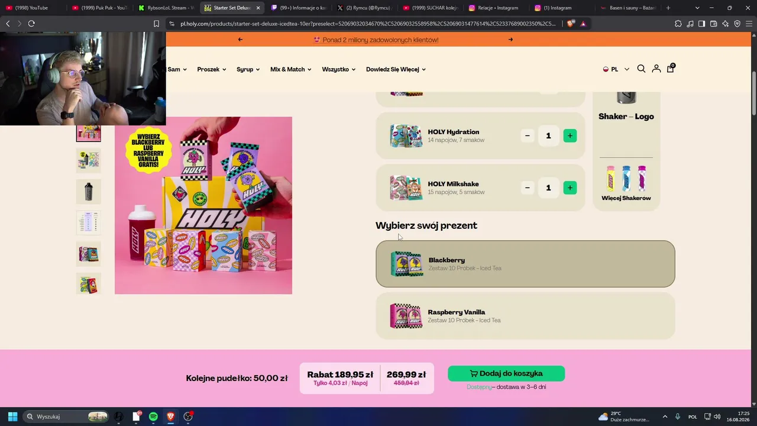Go to the previous announcement banner message
757x426 pixels.
(240, 40)
